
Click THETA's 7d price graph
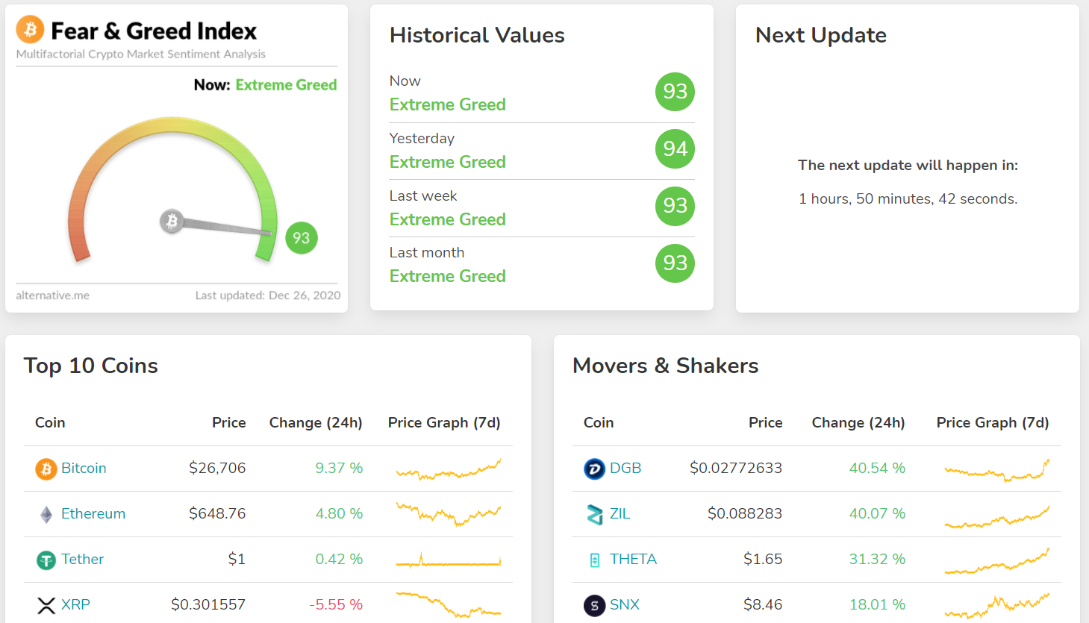[x=997, y=561]
